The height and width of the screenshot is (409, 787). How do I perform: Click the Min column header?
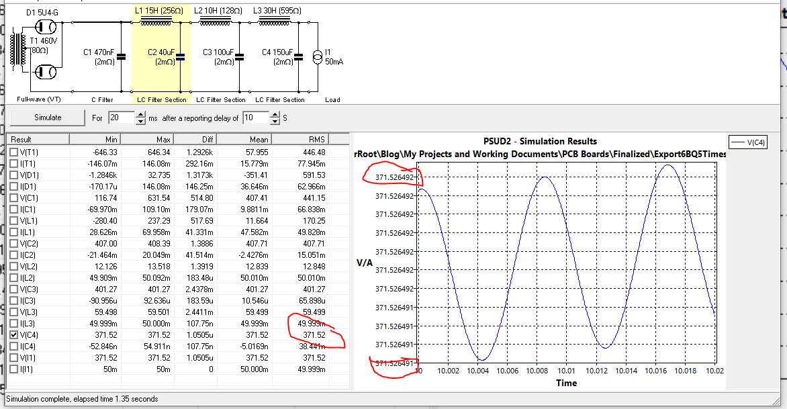(x=95, y=140)
